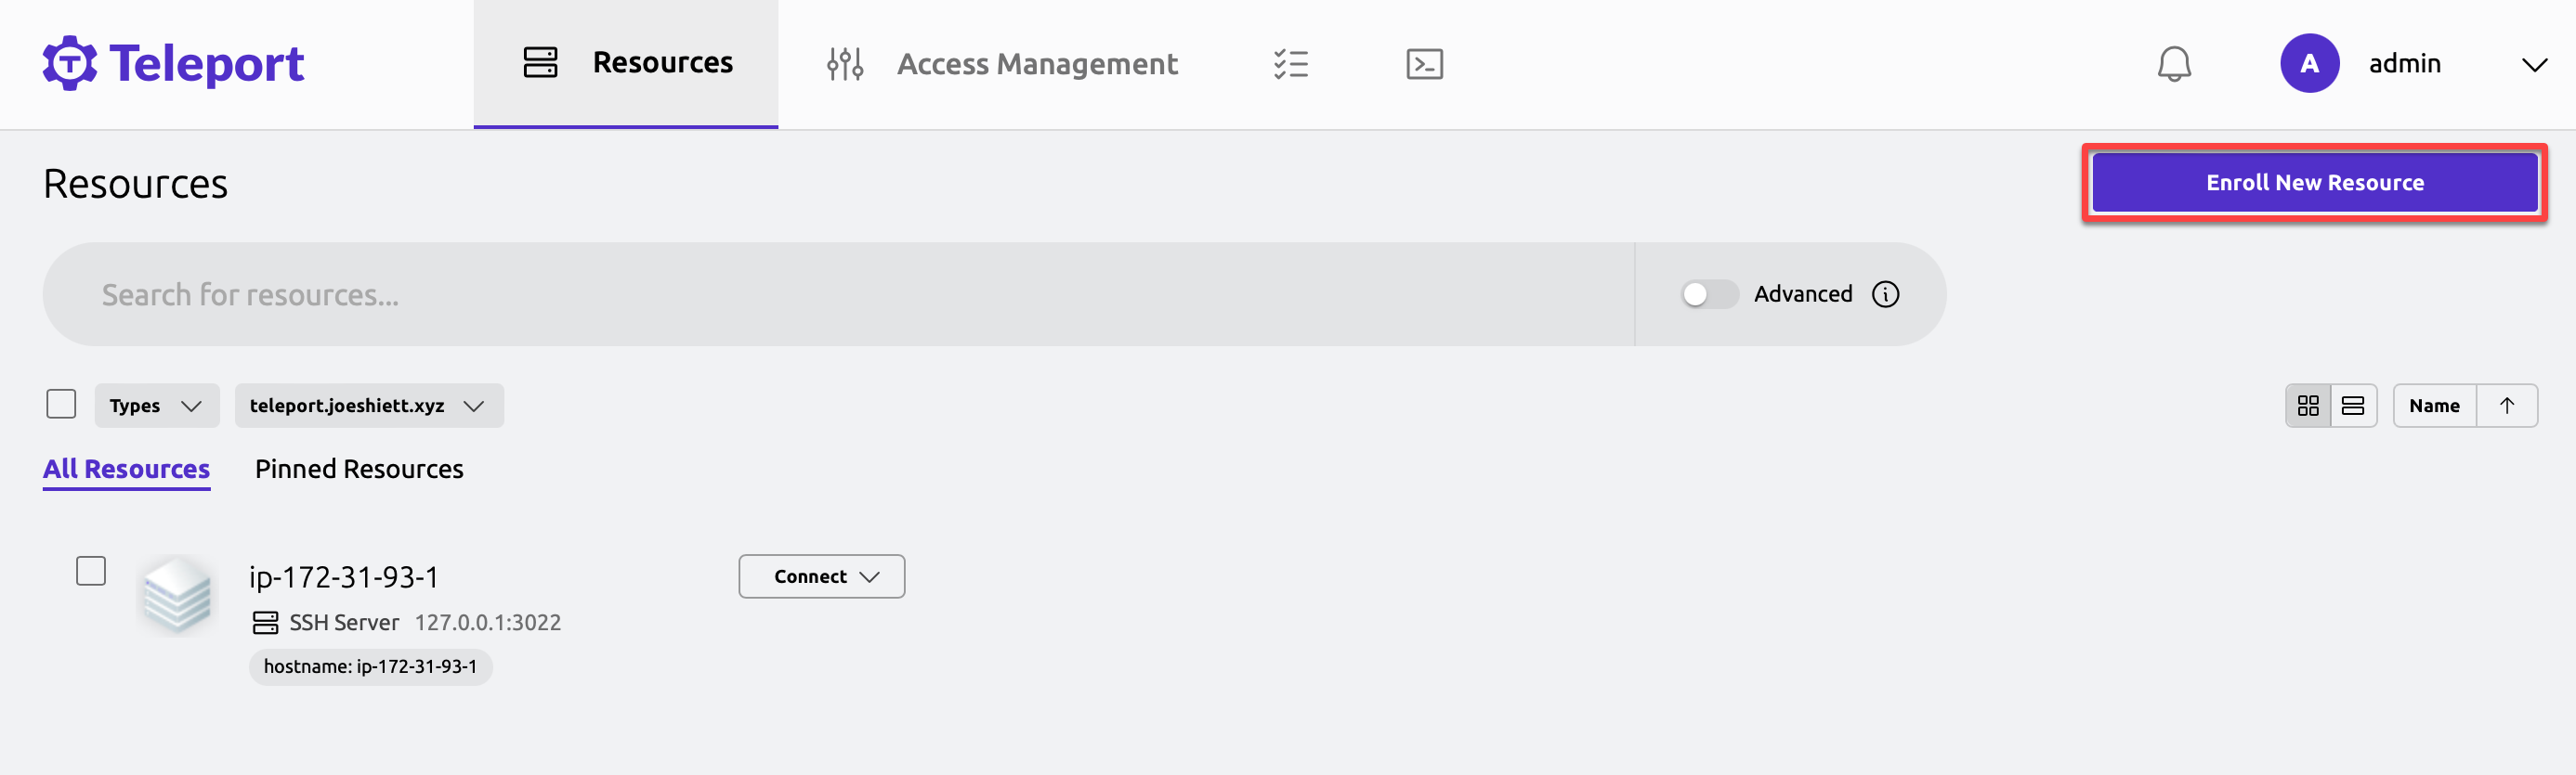Check the select-all resources checkbox
Image resolution: width=2576 pixels, height=775 pixels.
61,405
